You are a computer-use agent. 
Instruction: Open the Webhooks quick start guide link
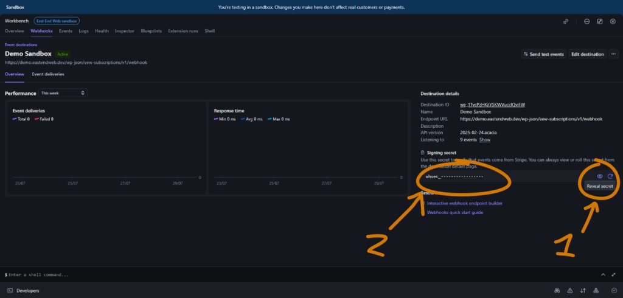click(455, 213)
